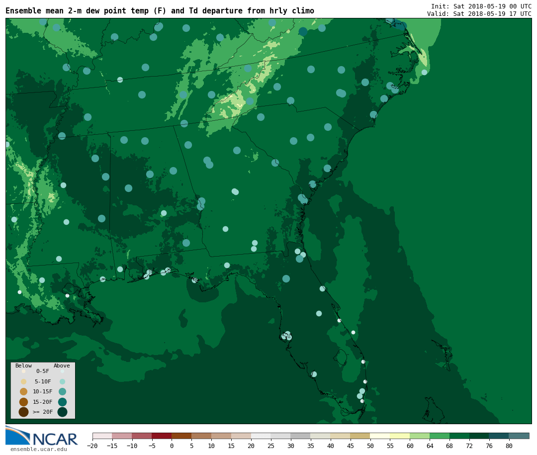Click the Below 5-10F legend dot
The height and width of the screenshot is (455, 537).
tap(24, 382)
